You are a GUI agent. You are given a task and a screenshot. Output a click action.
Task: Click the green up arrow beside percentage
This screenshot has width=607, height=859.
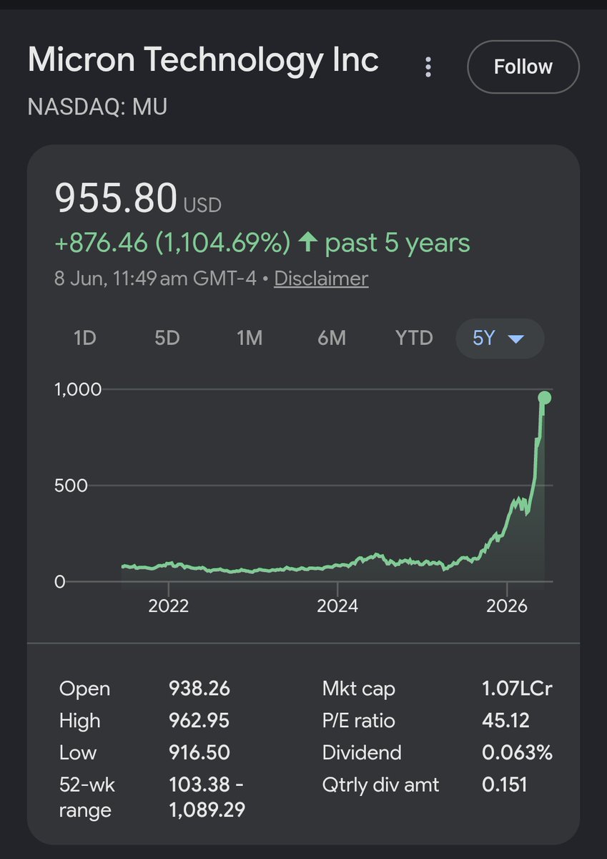click(x=307, y=243)
